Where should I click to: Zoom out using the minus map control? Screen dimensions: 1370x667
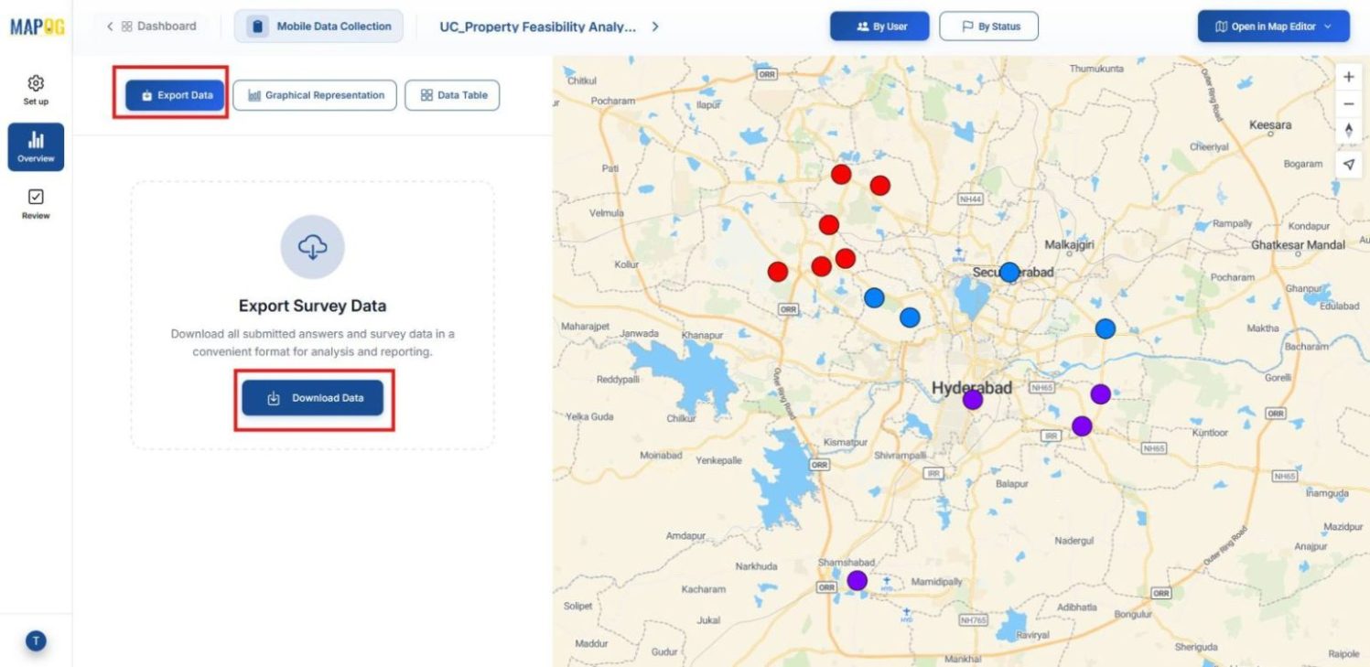click(x=1348, y=103)
